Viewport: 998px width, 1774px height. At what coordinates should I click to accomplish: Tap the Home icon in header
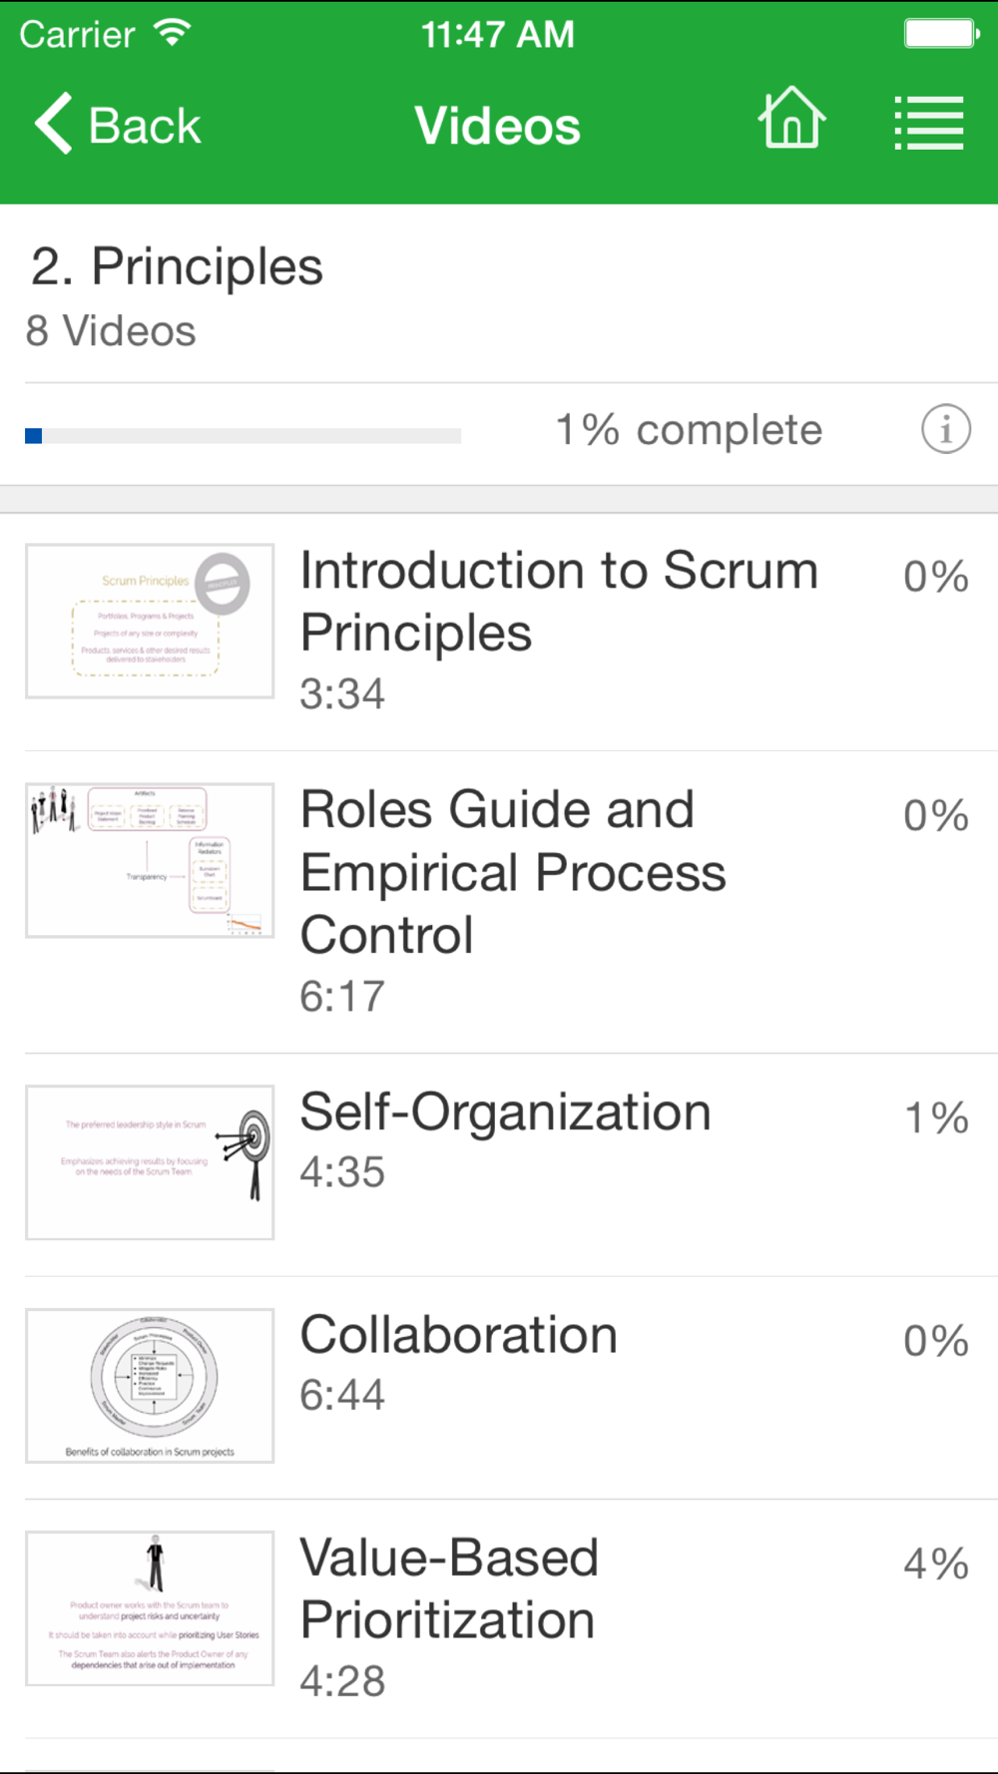[x=791, y=119]
